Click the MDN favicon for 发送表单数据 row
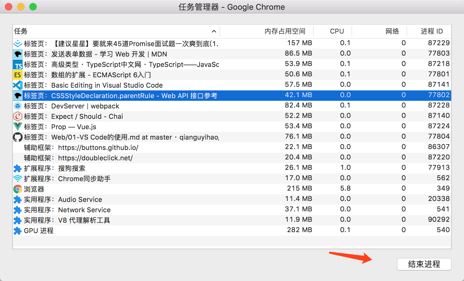The height and width of the screenshot is (281, 464). click(18, 54)
